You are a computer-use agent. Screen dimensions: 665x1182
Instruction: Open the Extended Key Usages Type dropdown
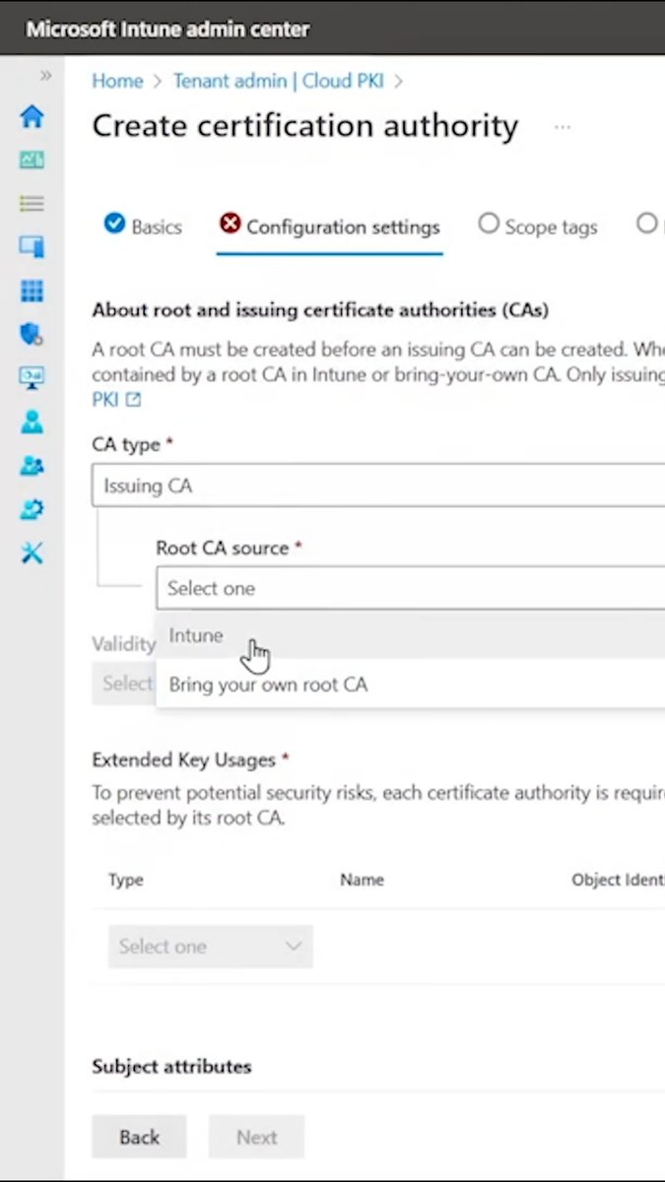[211, 947]
